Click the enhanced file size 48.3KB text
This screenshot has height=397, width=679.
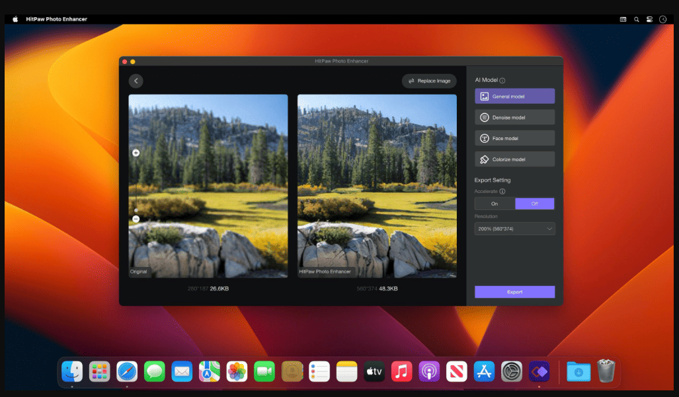click(388, 289)
